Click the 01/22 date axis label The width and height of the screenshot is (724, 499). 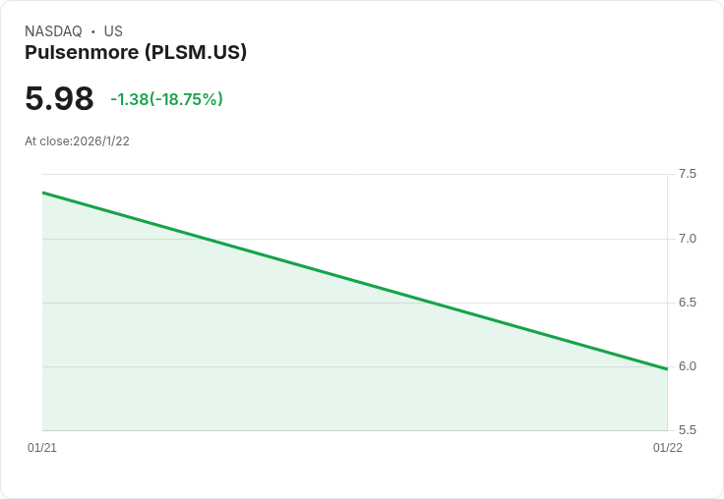coord(668,447)
